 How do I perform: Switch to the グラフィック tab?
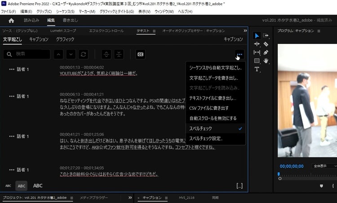point(65,39)
